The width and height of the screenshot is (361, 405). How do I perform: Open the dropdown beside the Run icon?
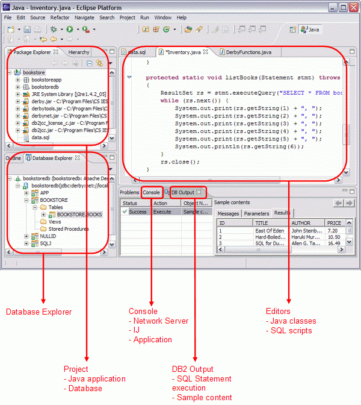(78, 30)
